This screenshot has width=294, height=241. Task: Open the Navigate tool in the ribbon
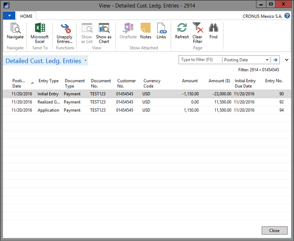point(15,31)
